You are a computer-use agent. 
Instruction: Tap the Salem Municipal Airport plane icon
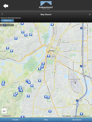[75, 83]
